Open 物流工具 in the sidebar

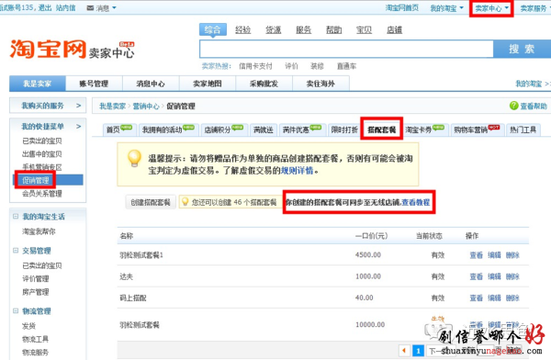coord(36,339)
